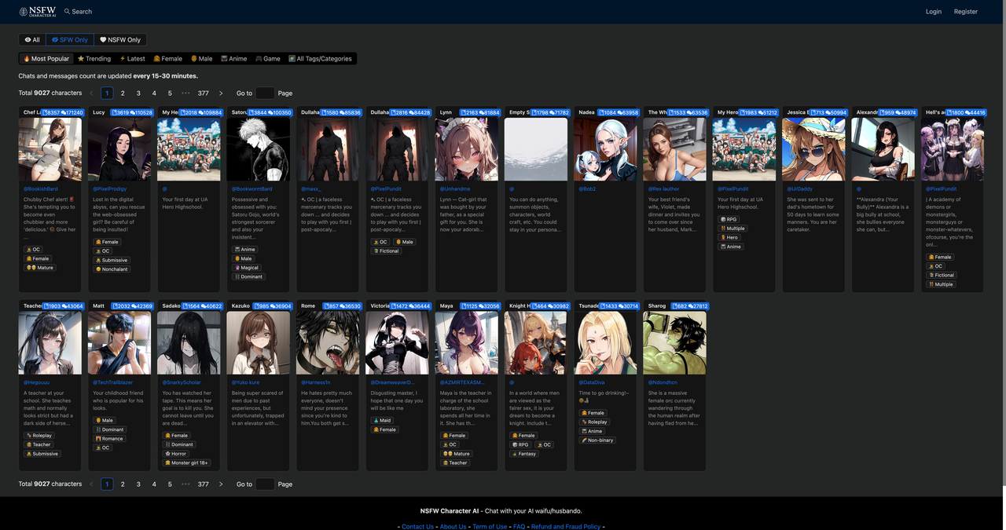Enable the All content toggle

(x=31, y=39)
